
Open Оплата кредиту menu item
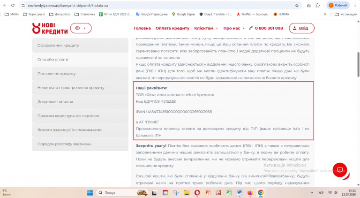click(172, 28)
